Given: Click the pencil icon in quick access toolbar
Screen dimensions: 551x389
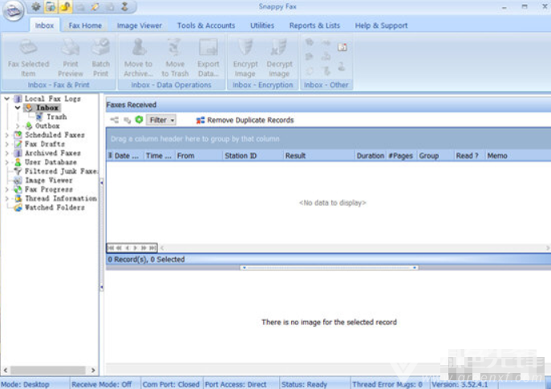Looking at the screenshot, I should pos(95,6).
